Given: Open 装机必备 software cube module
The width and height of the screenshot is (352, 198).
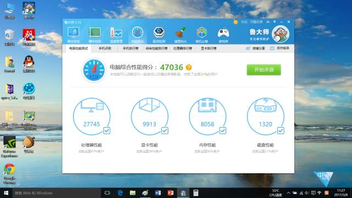Looking at the screenshot, I should [x=202, y=35].
